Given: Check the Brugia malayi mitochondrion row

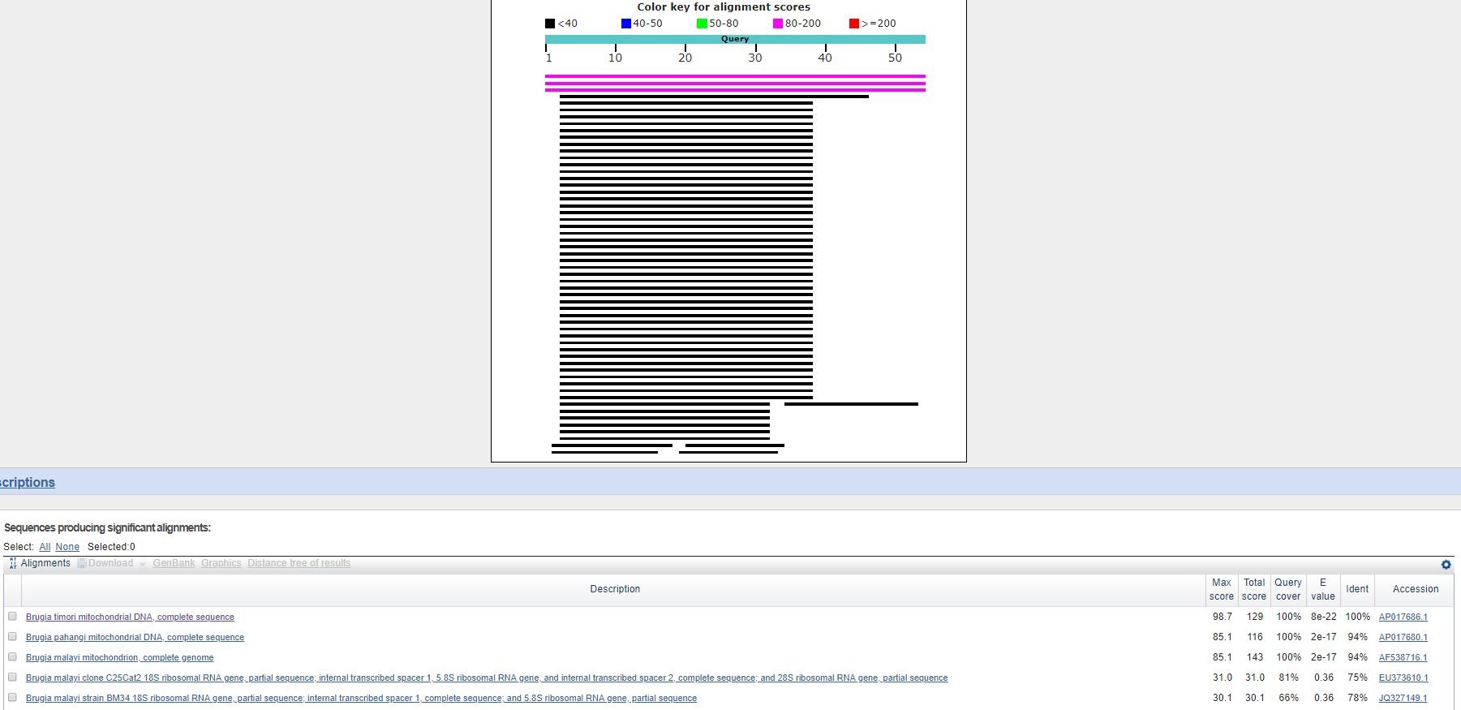Looking at the screenshot, I should pos(12,657).
